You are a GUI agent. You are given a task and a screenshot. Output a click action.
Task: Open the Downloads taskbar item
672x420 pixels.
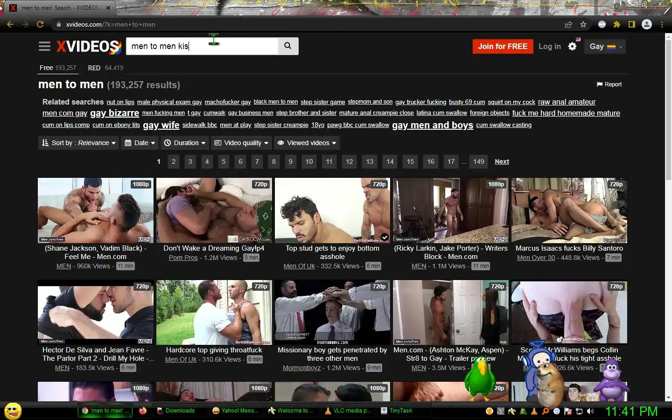(x=180, y=411)
